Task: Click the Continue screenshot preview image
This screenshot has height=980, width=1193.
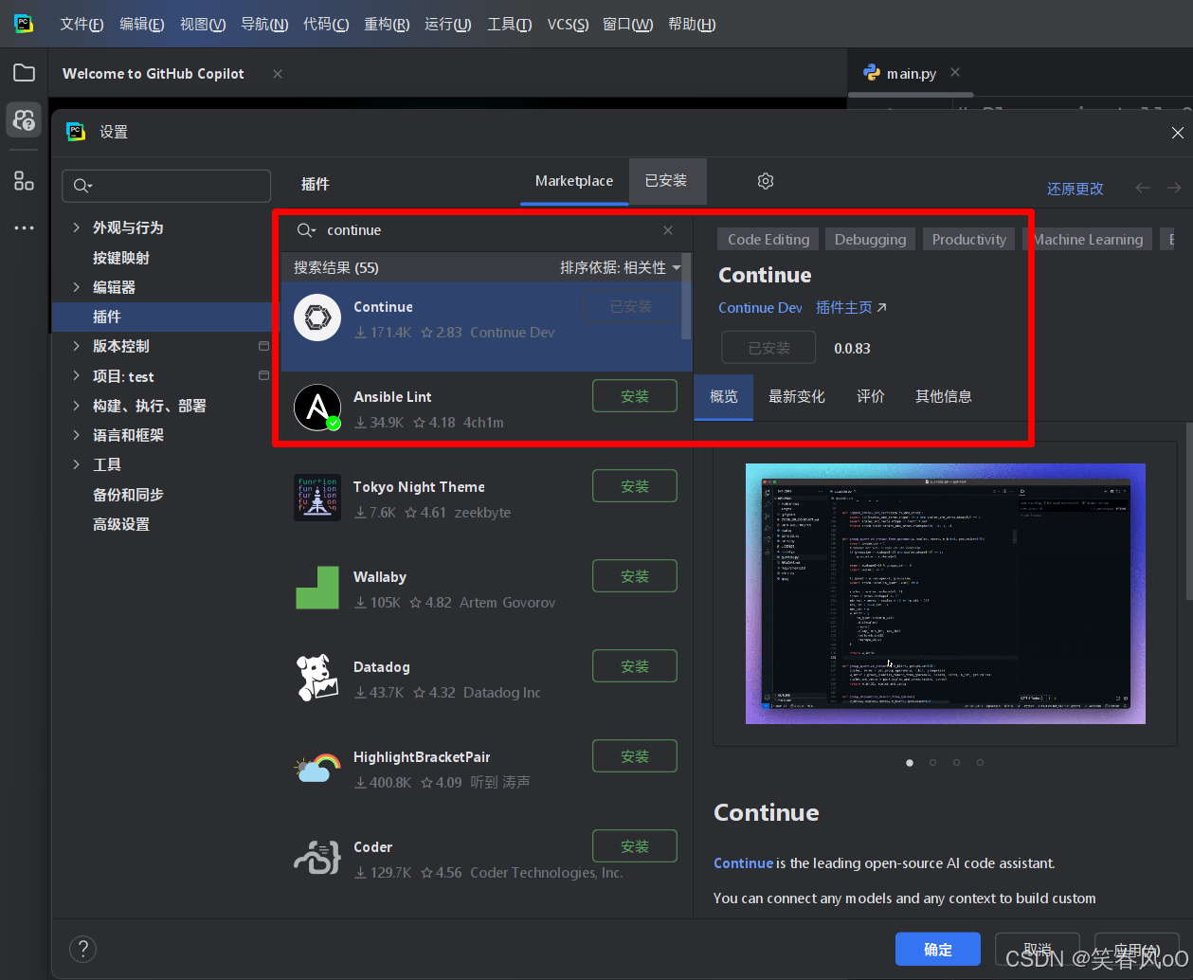Action: pyautogui.click(x=946, y=594)
